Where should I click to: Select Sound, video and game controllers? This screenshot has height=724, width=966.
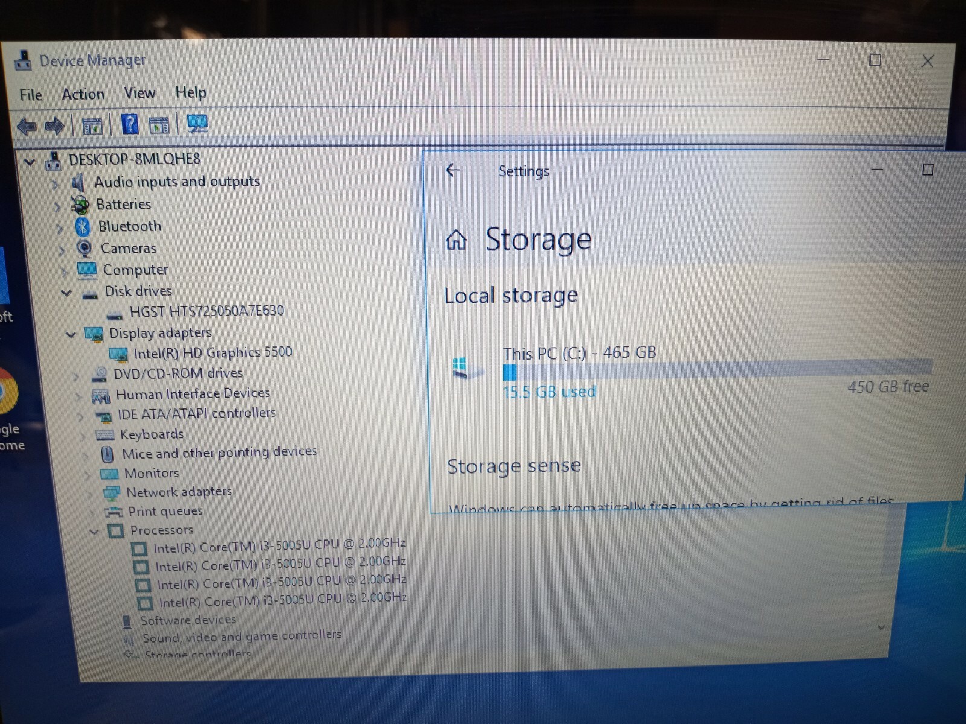click(x=241, y=637)
